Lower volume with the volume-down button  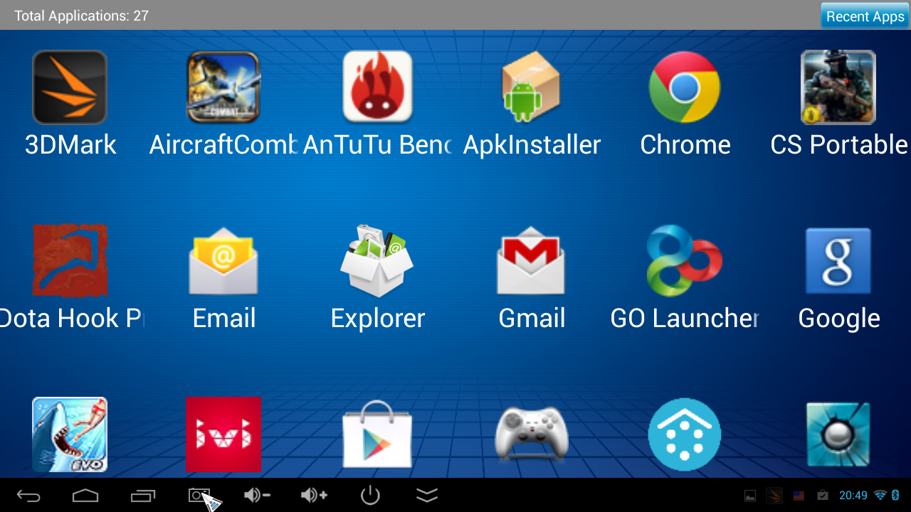point(256,495)
